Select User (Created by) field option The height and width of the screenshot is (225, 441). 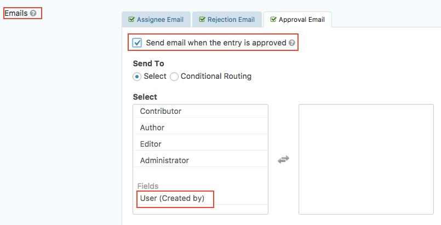click(x=172, y=198)
